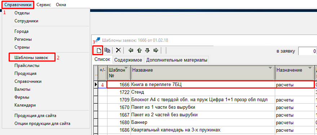Click template number 1680 cell
This screenshot has width=317, height=135.
[119, 122]
